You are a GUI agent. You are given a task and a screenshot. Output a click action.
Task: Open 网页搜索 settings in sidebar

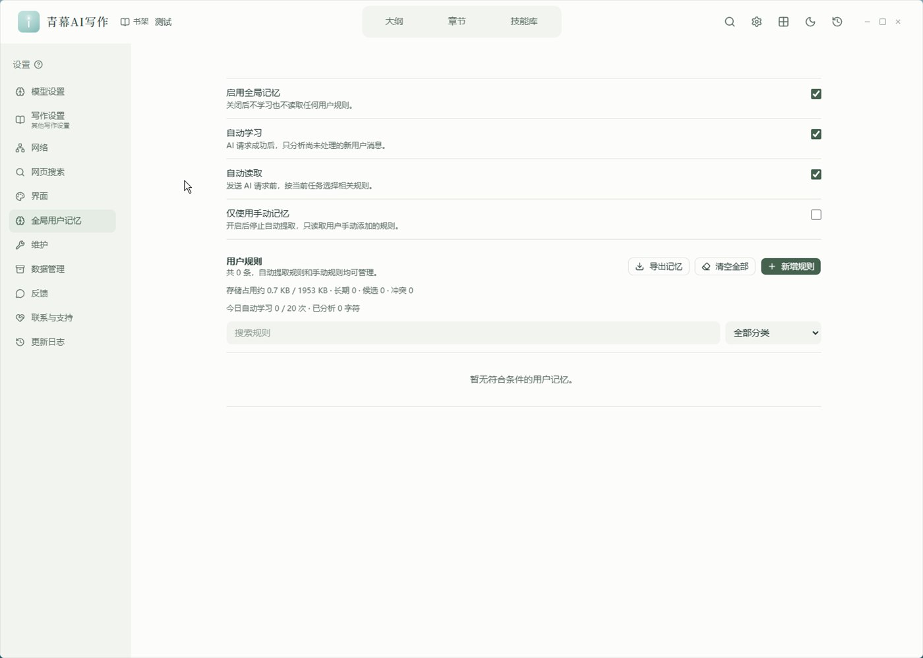pyautogui.click(x=63, y=172)
